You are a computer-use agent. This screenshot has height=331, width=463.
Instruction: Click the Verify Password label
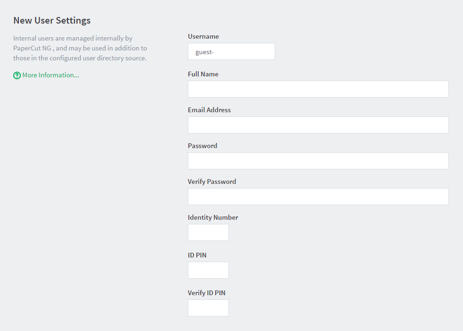pyautogui.click(x=212, y=182)
